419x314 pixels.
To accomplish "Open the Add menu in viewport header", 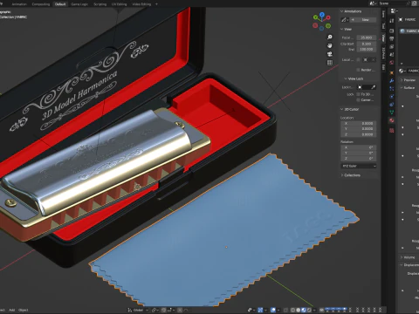I will (x=11, y=310).
